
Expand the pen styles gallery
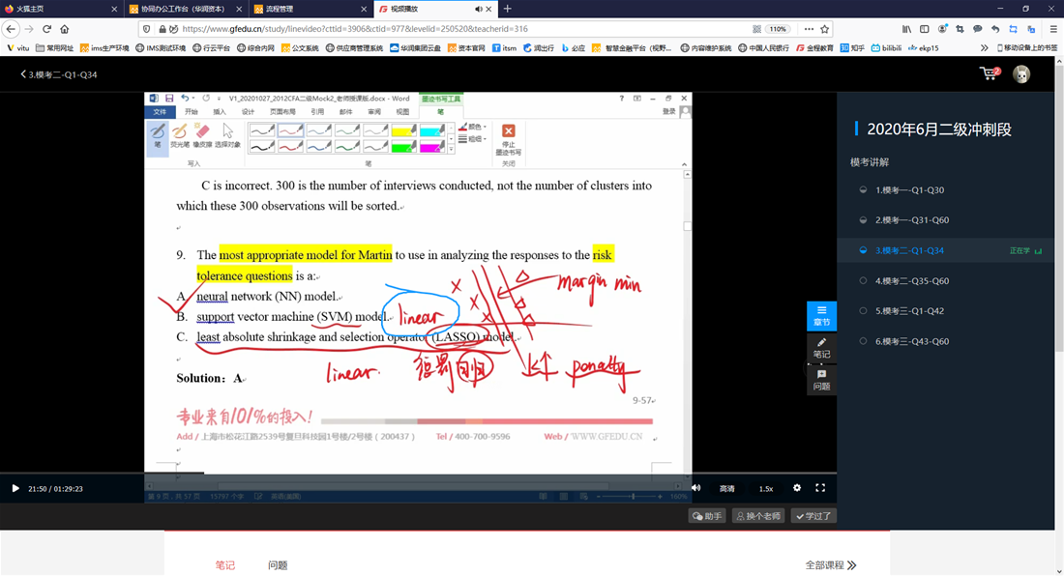(452, 149)
